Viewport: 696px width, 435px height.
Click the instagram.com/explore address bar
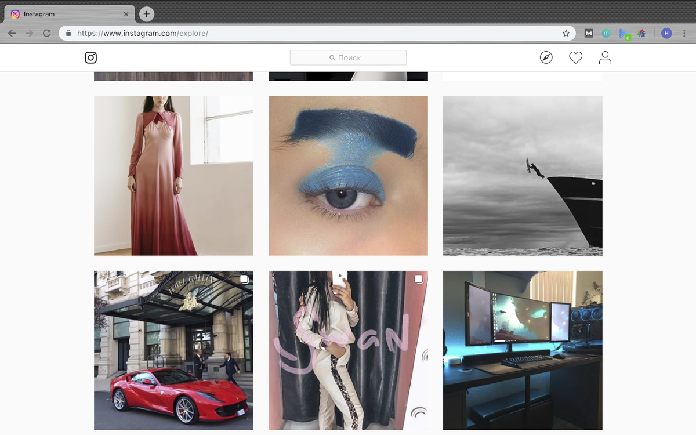coord(317,33)
